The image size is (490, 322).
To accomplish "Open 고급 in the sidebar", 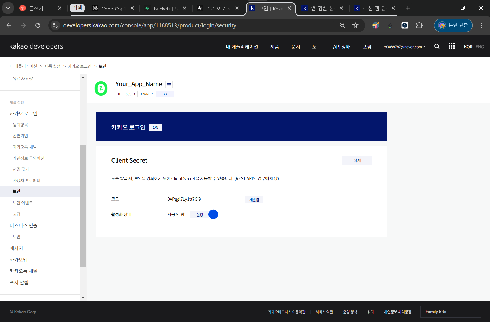I will point(17,214).
